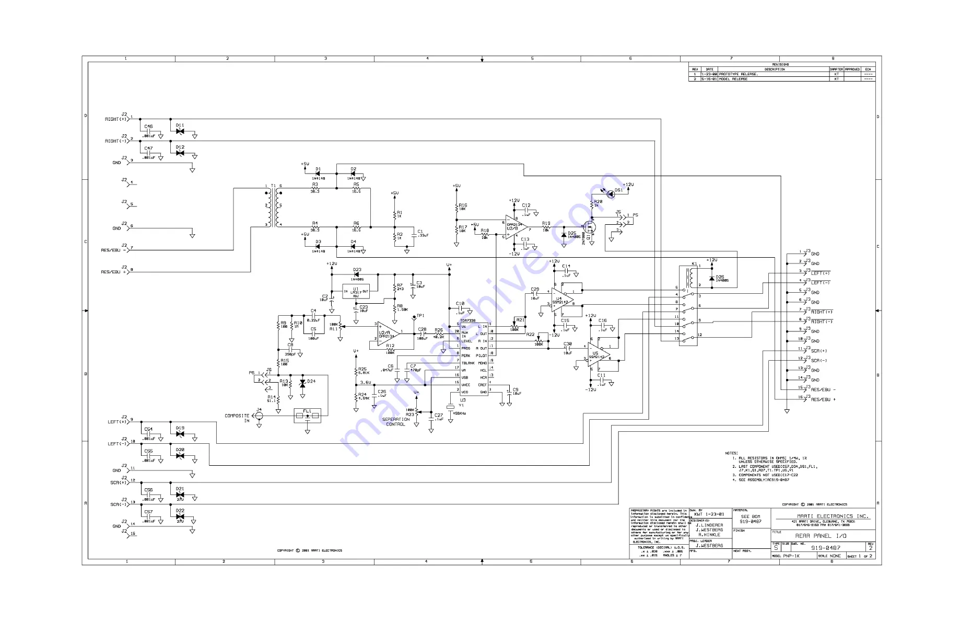This screenshot has height=621, width=960.
Task: Click the 'KWT 1-23-01' drawn-by entry
Action: 709,514
